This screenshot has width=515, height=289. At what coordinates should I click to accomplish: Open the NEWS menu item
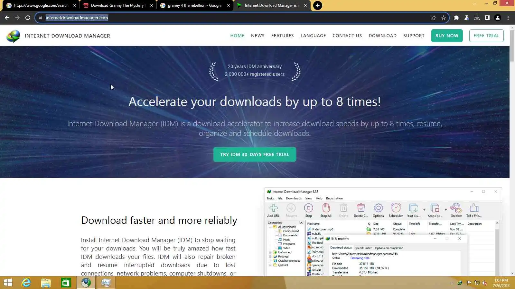(258, 36)
